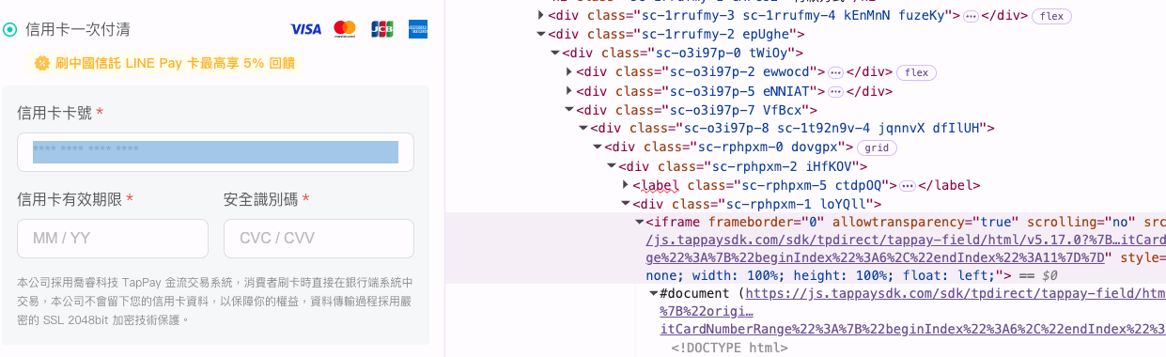1166x357 pixels.
Task: Expand the sc-o3i97p-2 ewwocd div node
Action: [x=569, y=72]
